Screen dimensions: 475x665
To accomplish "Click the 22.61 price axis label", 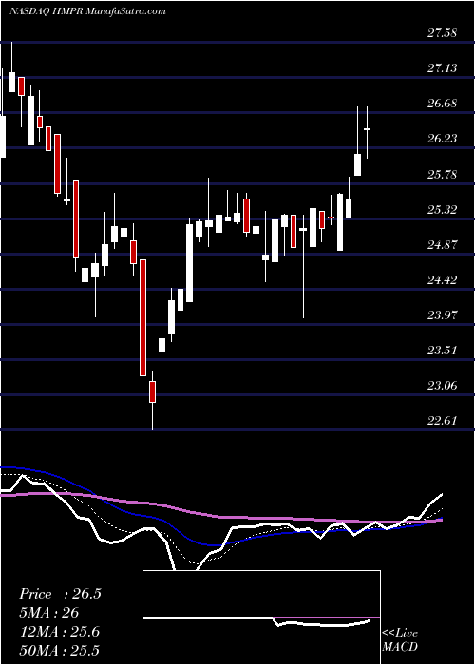I will (x=442, y=420).
